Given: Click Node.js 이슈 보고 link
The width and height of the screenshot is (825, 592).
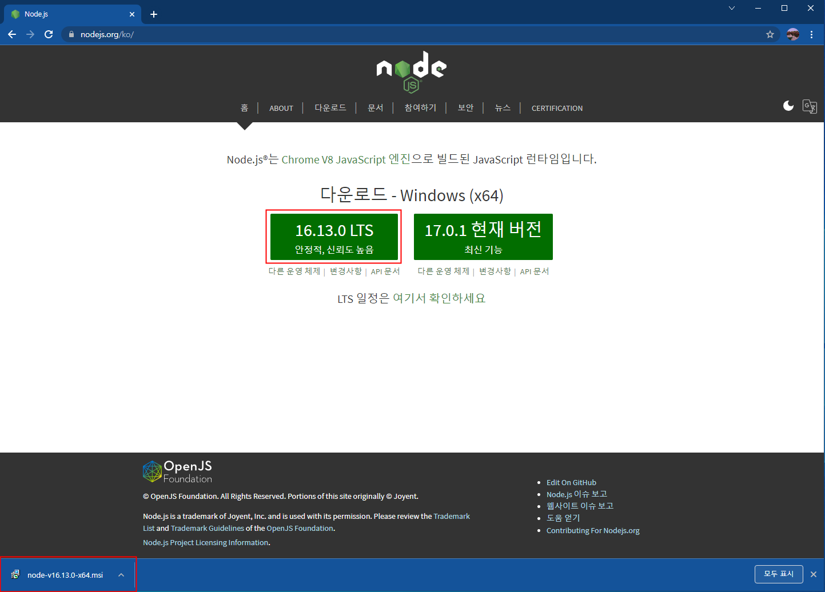Looking at the screenshot, I should (x=577, y=494).
